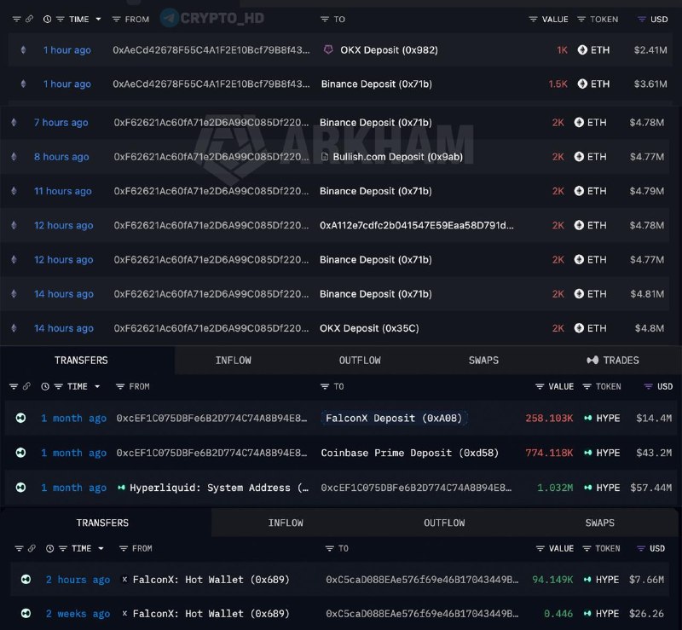Click the '2 weeks ago' timestamp
Viewport: 682px width, 630px height.
click(x=78, y=614)
